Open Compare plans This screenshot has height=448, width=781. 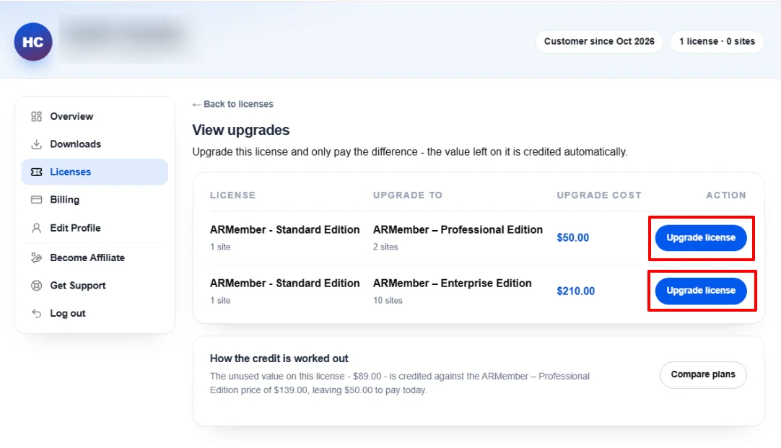(x=703, y=374)
